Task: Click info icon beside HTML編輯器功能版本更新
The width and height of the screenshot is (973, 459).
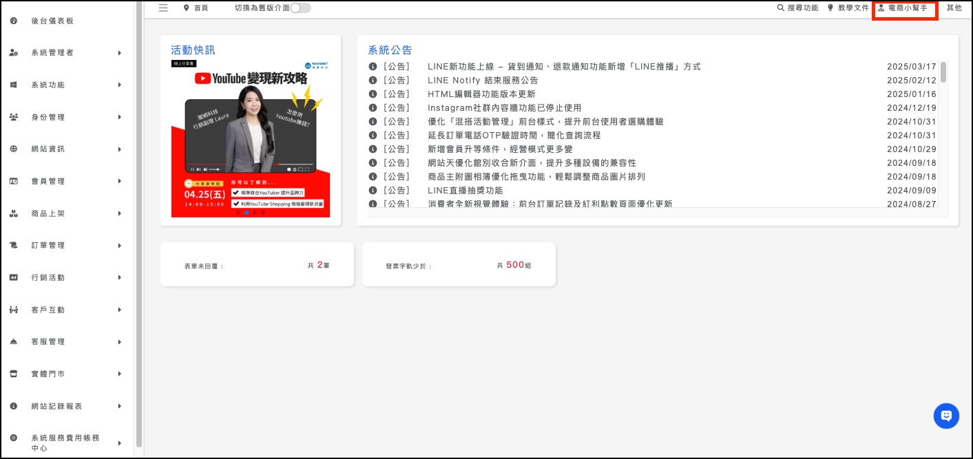Action: [x=373, y=94]
